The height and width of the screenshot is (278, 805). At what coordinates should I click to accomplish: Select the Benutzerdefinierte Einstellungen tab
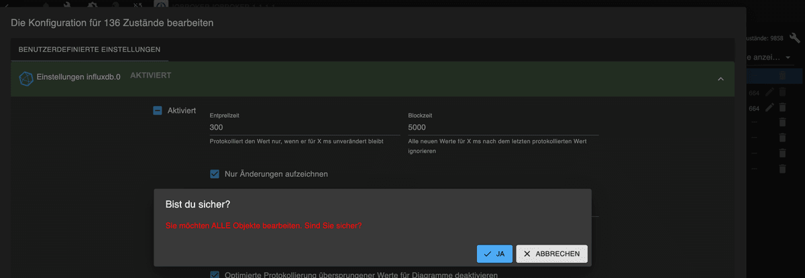89,50
